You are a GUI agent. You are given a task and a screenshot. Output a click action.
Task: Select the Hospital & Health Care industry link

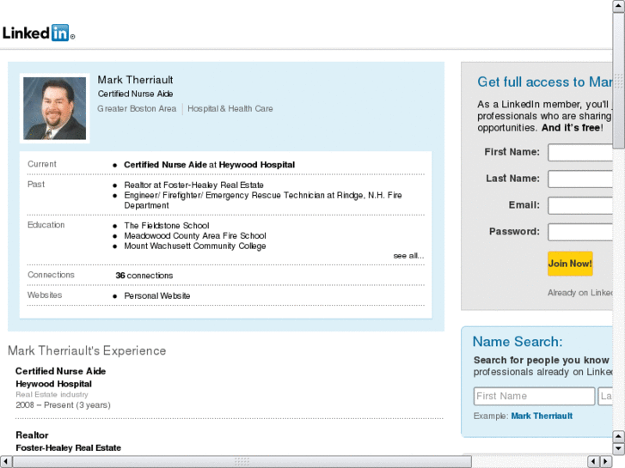coord(230,109)
